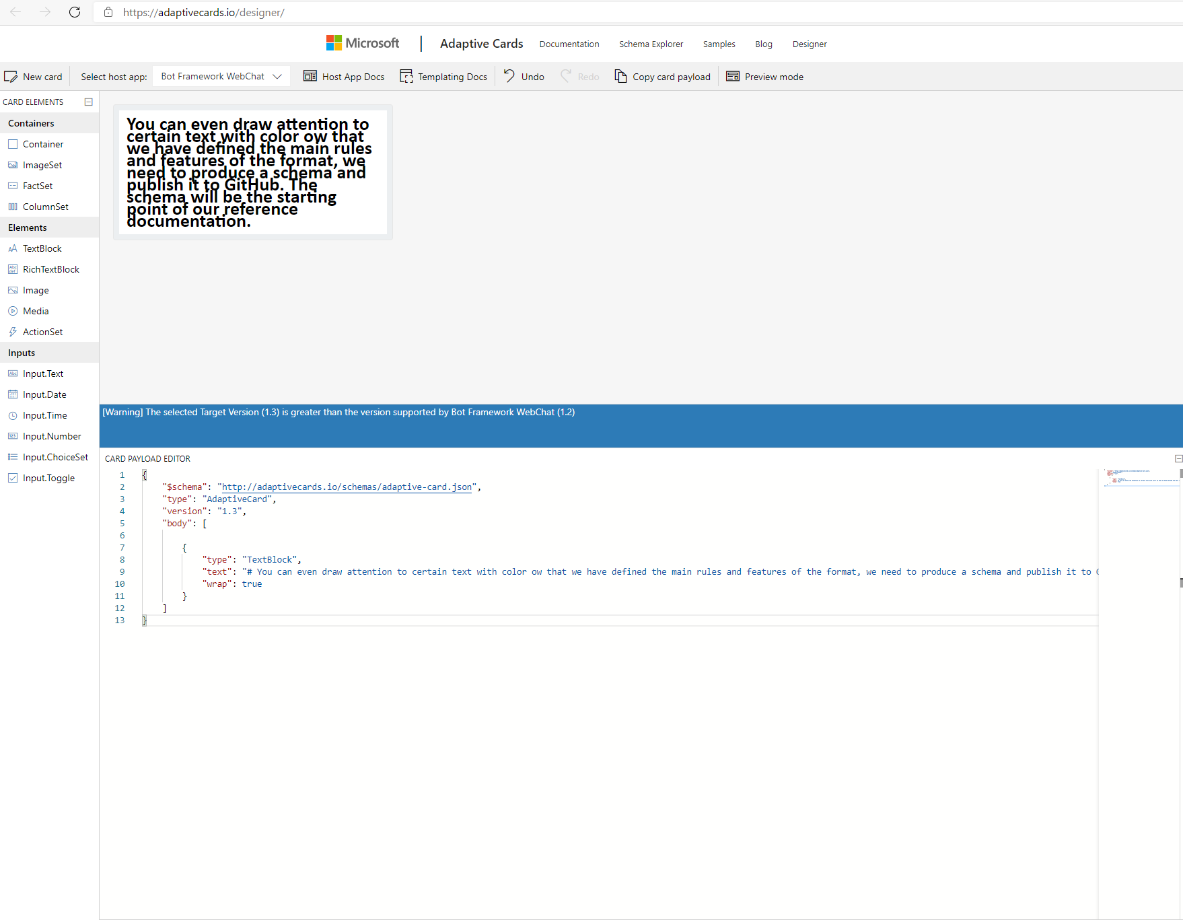This screenshot has width=1183, height=920.
Task: Collapse the Card Elements panel
Action: point(88,102)
